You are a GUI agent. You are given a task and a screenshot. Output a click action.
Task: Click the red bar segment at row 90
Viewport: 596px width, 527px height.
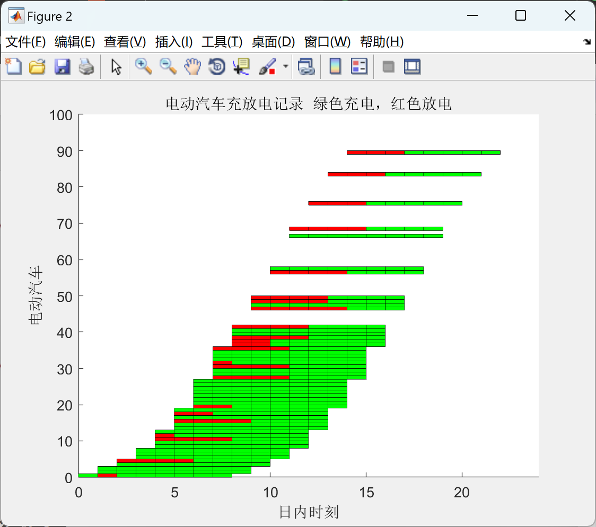375,153
